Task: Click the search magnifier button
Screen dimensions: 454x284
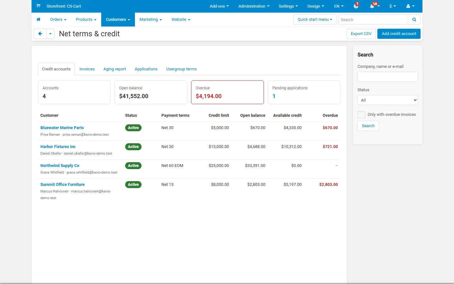Action: point(414,20)
